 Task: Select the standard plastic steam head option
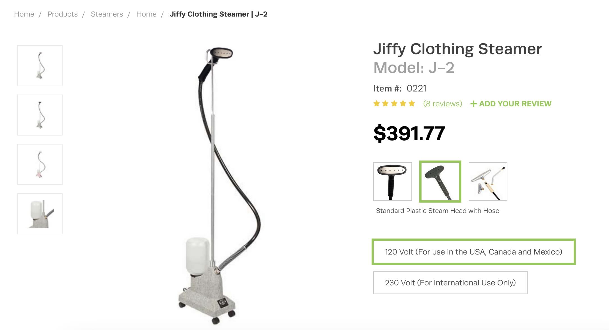pos(440,182)
